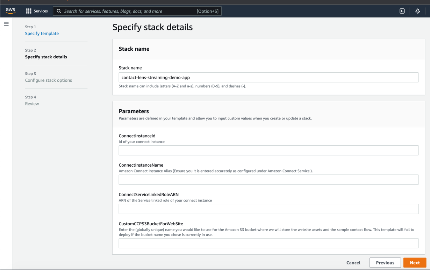Click the ConnectServicelinkedRoleARN input field
Image resolution: width=430 pixels, height=270 pixels.
coord(268,209)
